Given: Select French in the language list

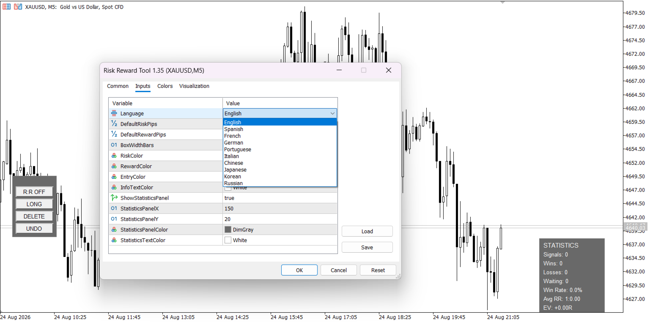Looking at the screenshot, I should coord(280,136).
